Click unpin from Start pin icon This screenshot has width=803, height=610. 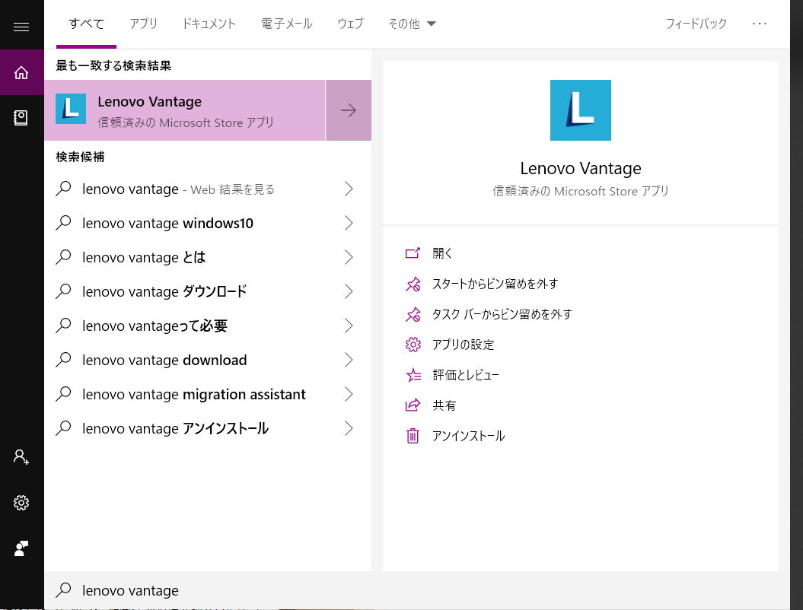point(413,284)
